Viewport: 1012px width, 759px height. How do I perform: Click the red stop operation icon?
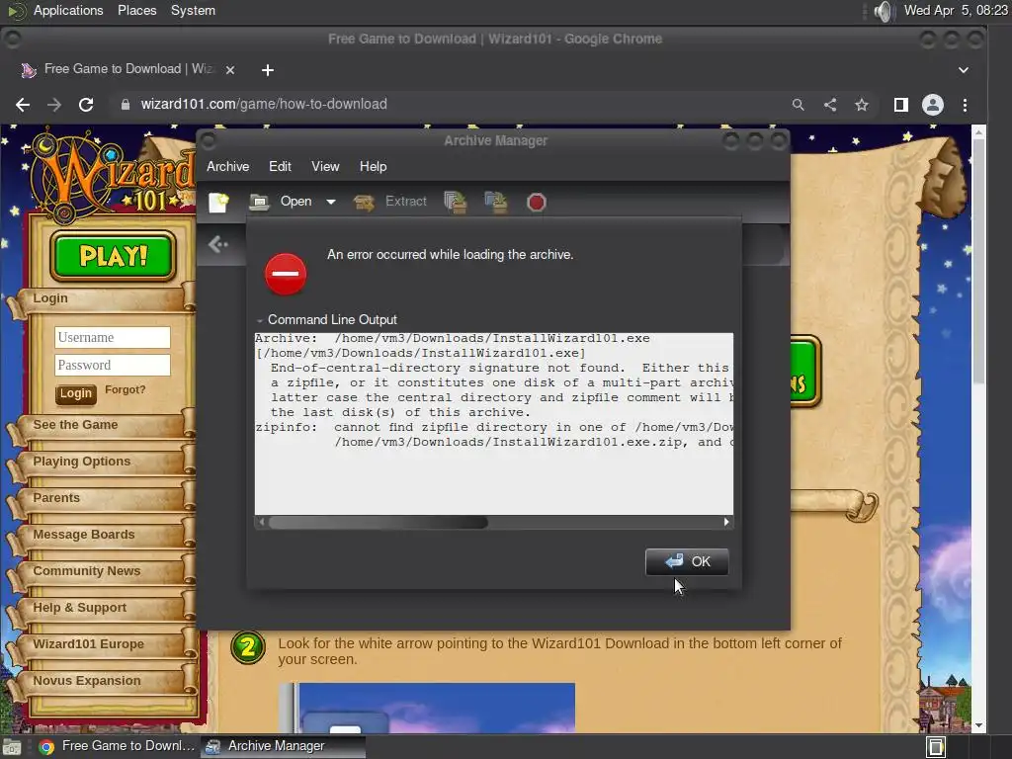[537, 203]
